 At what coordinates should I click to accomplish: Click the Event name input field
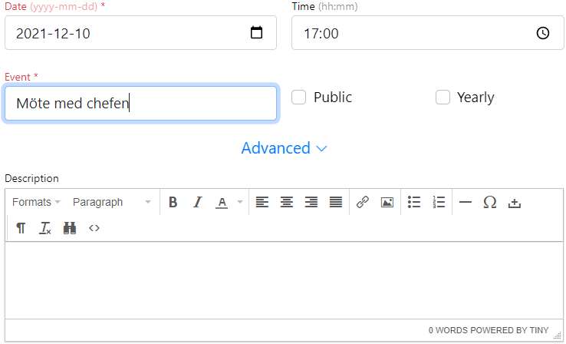point(140,103)
